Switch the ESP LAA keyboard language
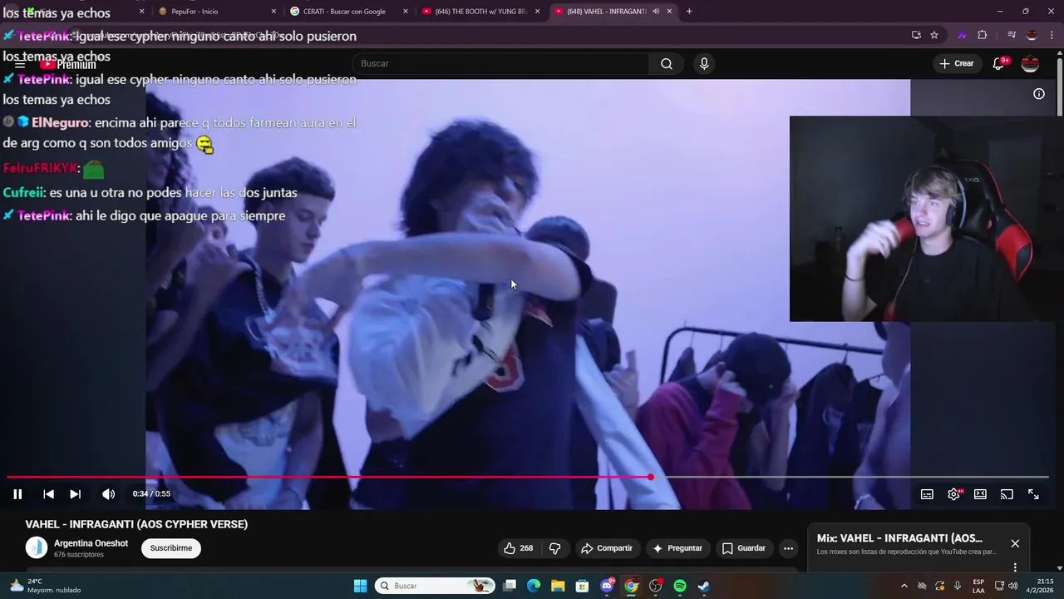 click(978, 586)
